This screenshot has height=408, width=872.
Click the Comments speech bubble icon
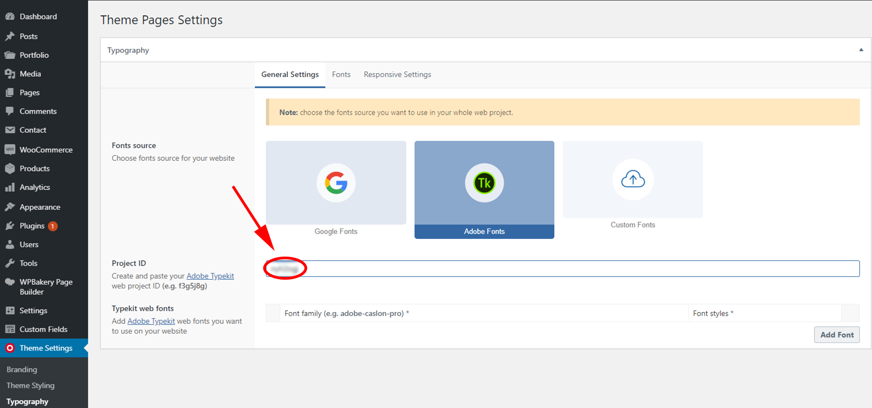tap(10, 111)
